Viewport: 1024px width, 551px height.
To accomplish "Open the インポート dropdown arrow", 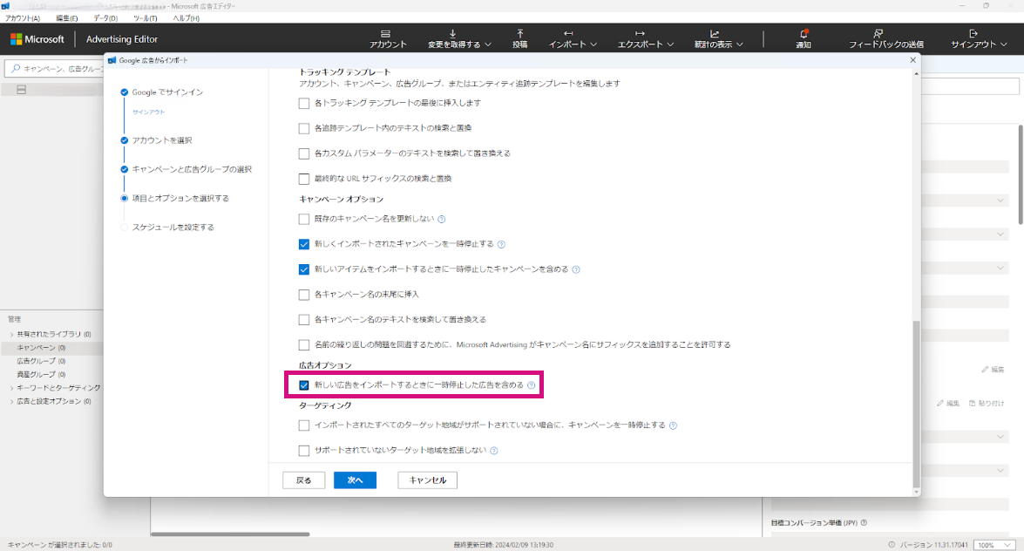I will (593, 44).
